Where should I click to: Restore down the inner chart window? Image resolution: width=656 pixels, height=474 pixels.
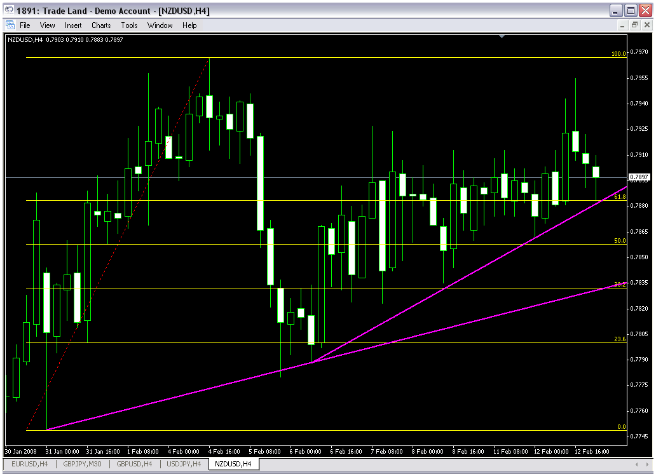click(634, 25)
